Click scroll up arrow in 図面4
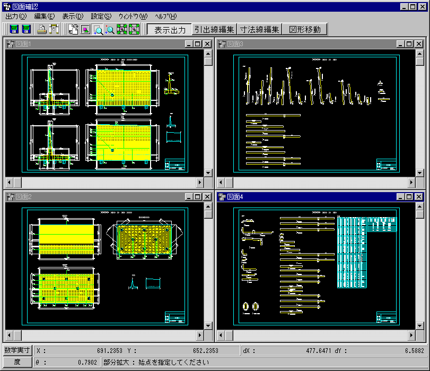The width and height of the screenshot is (430, 371). (420, 206)
